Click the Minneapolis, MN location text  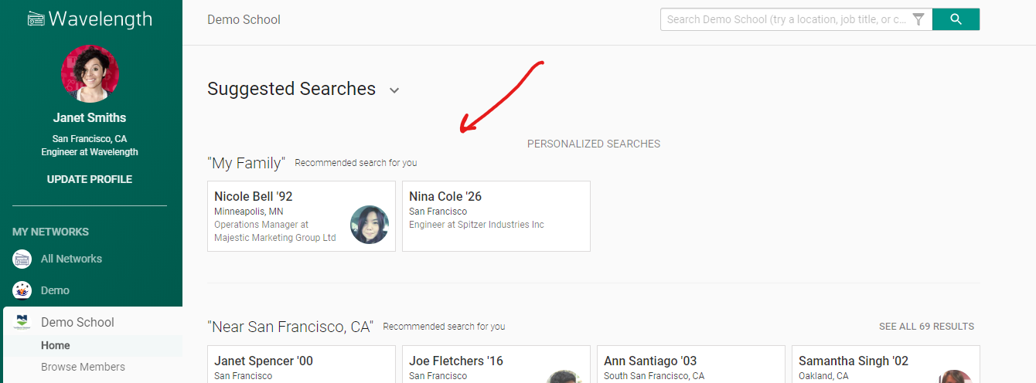248,212
